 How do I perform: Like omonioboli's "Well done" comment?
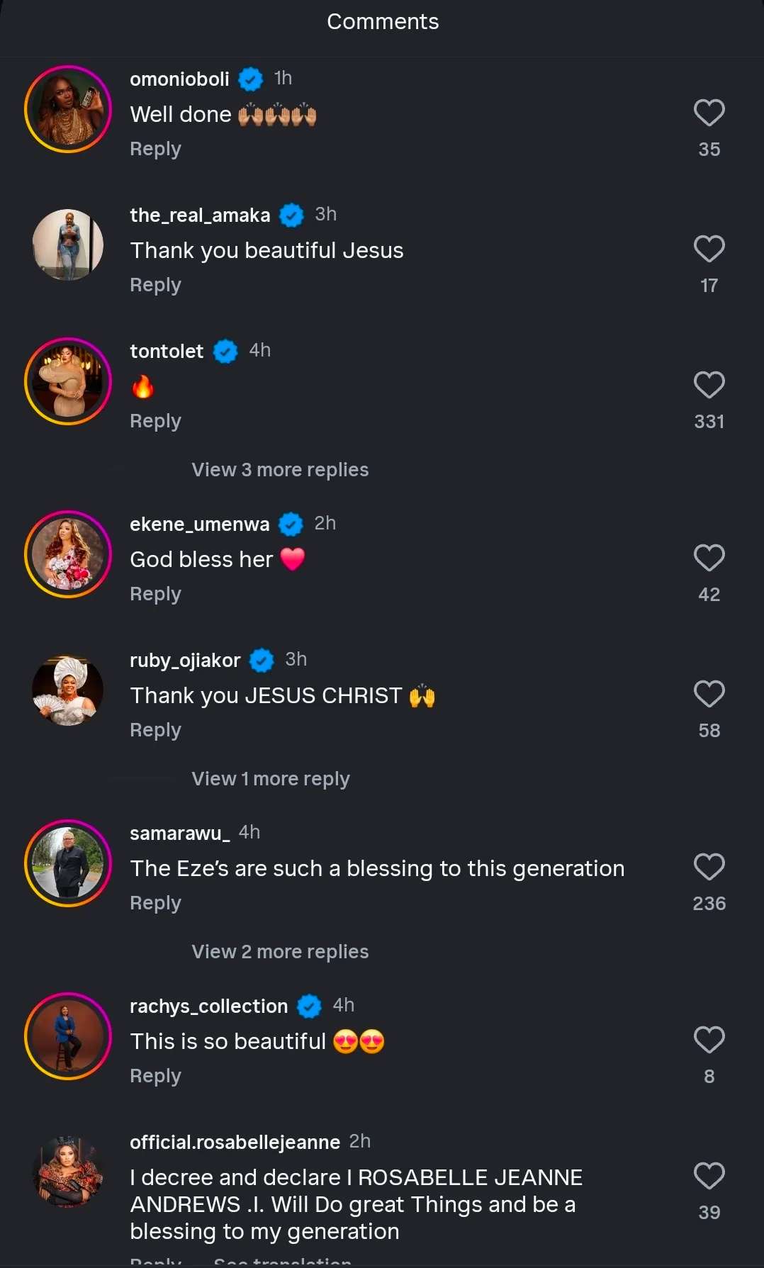coord(709,113)
